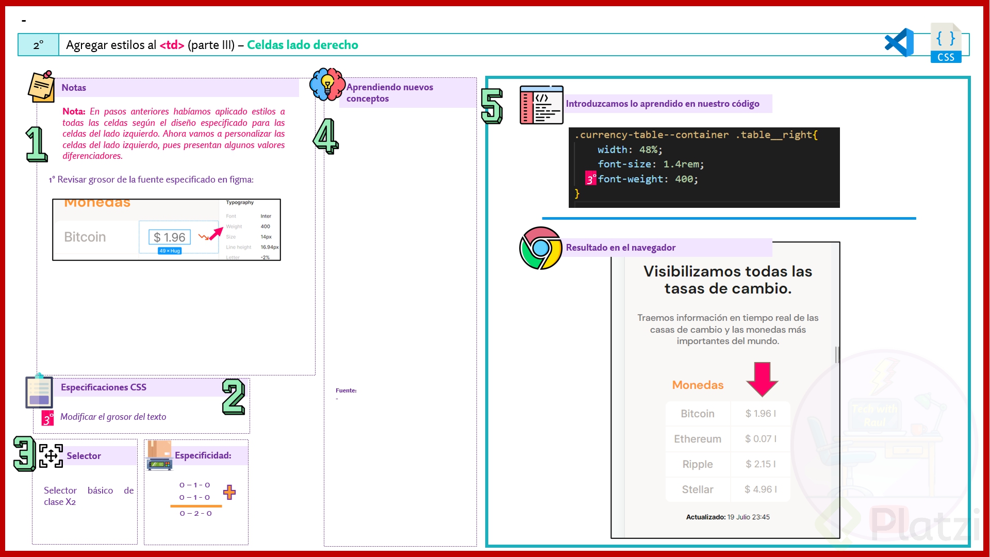Click the Monedas heading in browser preview
The height and width of the screenshot is (557, 990).
[x=698, y=385]
